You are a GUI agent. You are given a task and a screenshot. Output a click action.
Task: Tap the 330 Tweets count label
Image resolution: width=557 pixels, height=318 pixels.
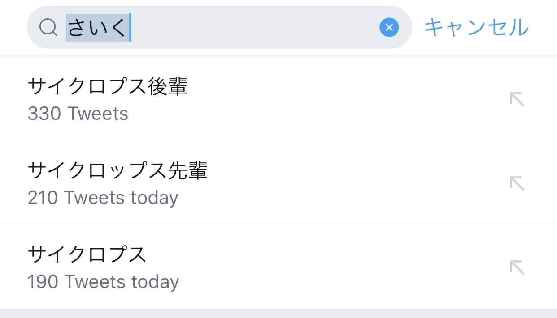click(x=78, y=114)
